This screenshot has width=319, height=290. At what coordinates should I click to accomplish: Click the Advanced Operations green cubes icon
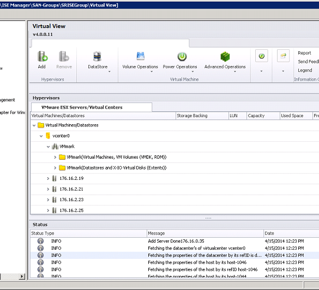click(x=225, y=57)
